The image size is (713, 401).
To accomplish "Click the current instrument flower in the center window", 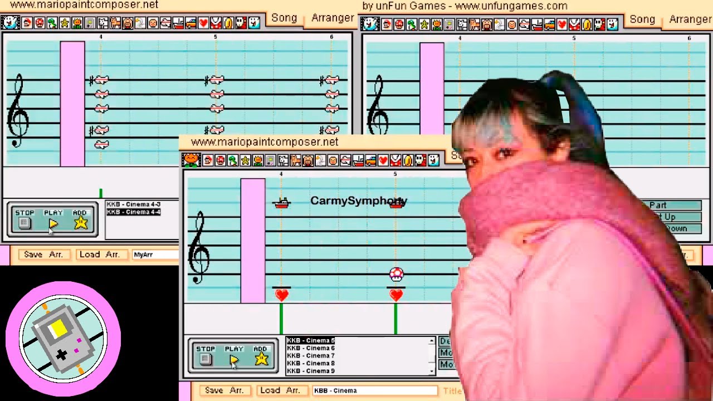I will [191, 160].
